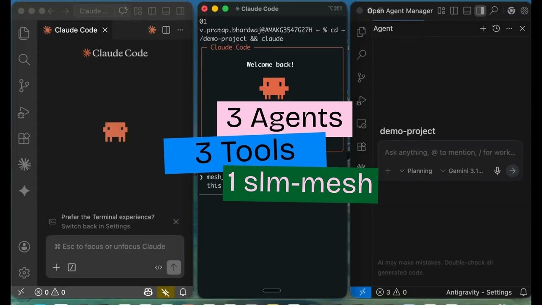The width and height of the screenshot is (542, 305).
Task: Click four-point sparkle icon in left activity bar
Action: click(24, 191)
